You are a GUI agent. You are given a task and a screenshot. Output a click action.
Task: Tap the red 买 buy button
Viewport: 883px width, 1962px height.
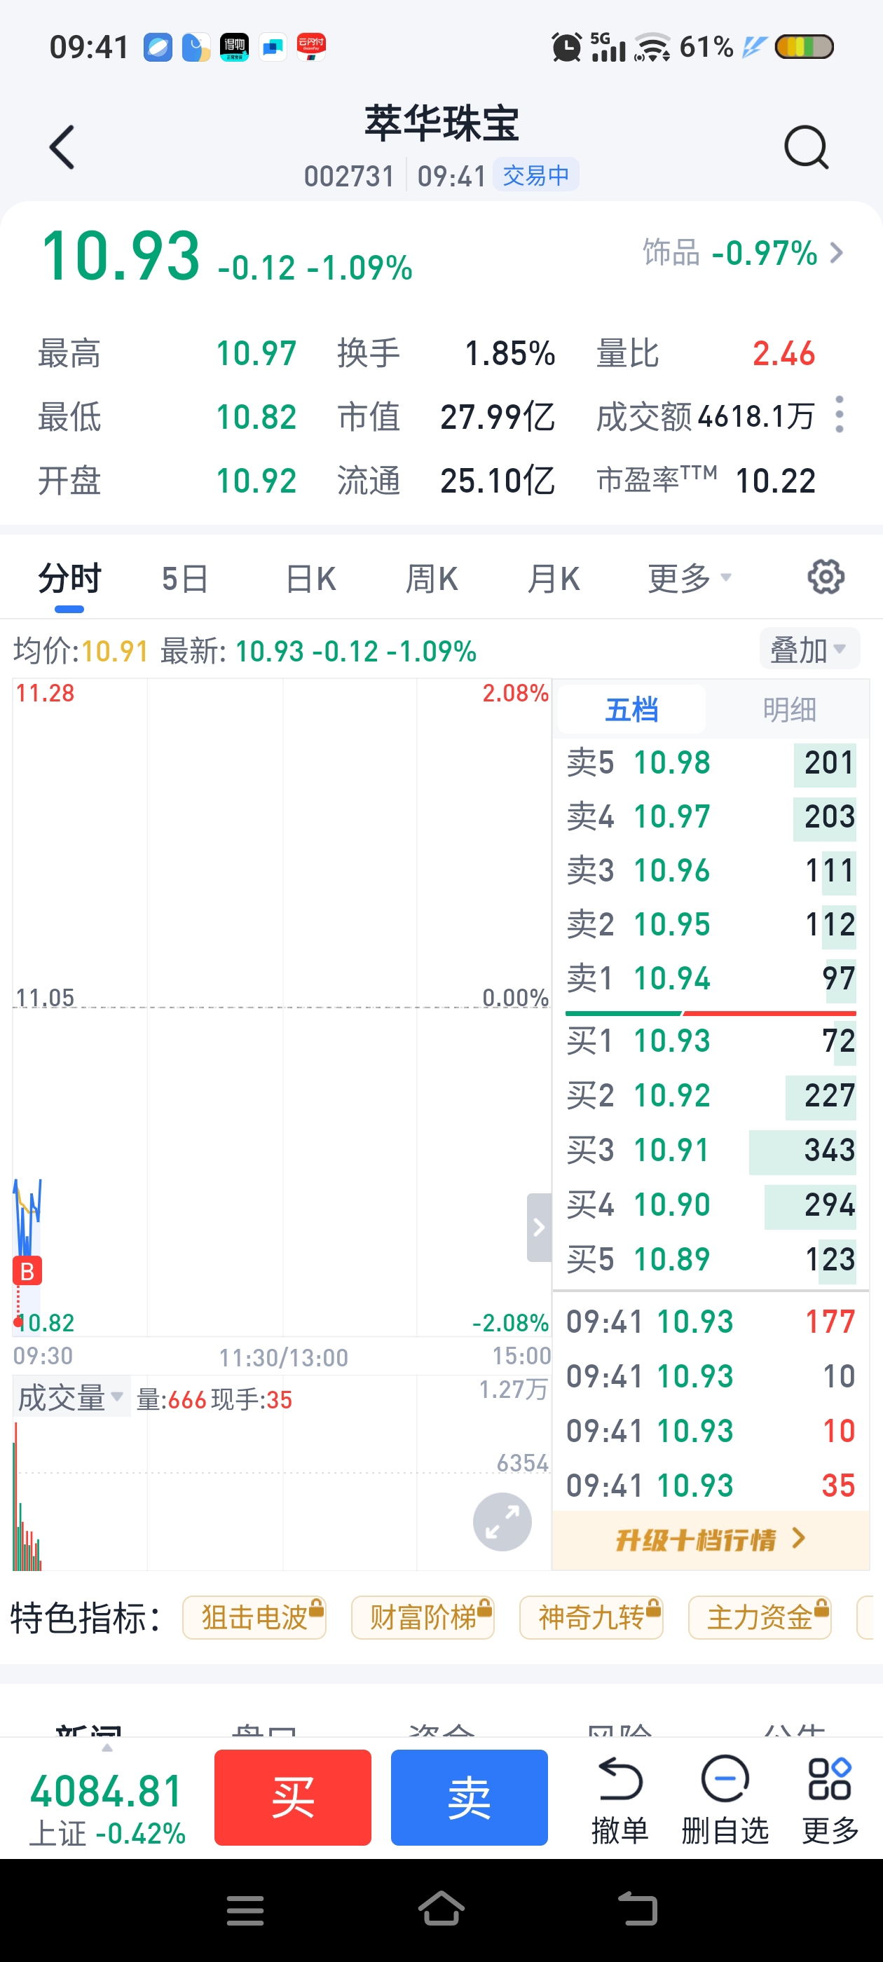pos(292,1797)
